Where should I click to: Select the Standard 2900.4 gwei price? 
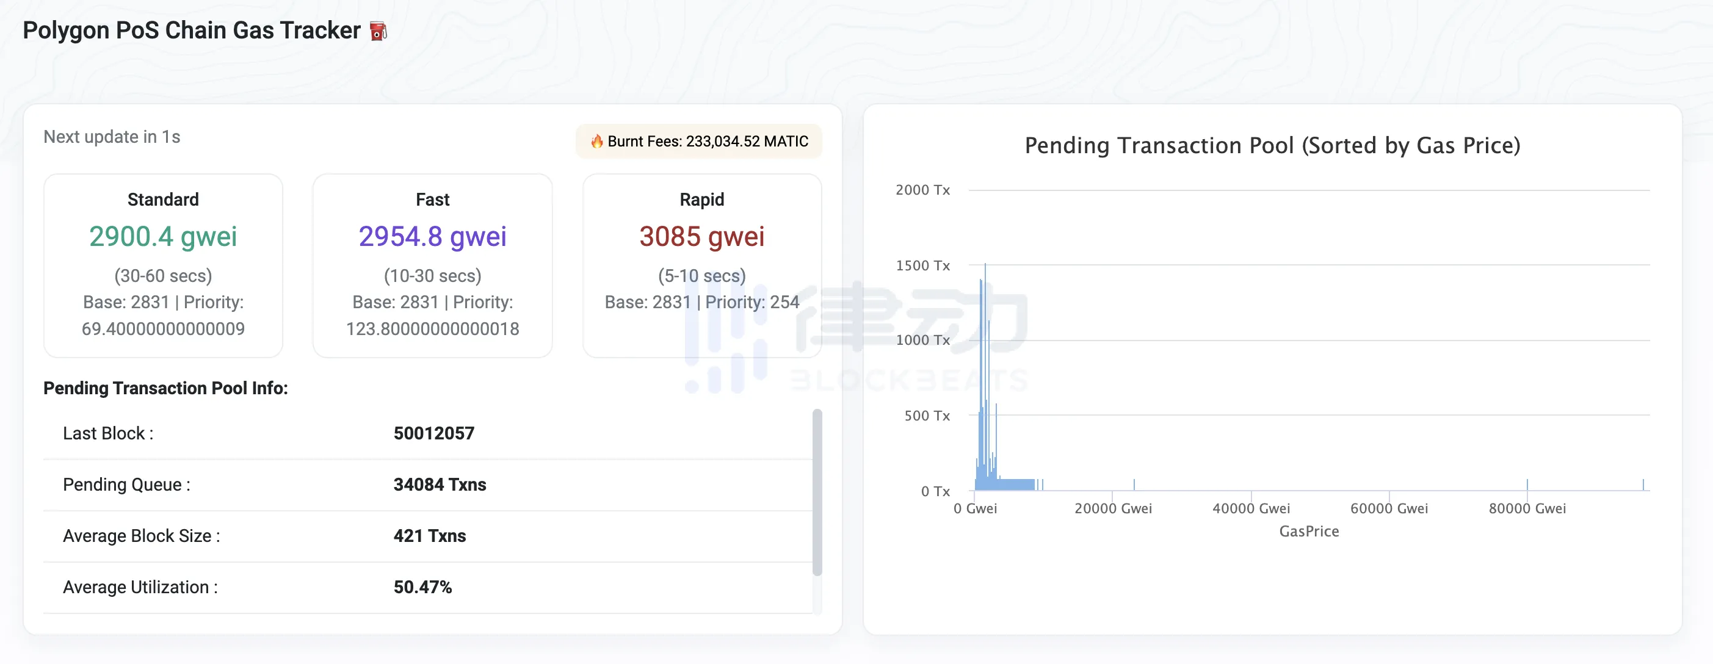163,237
